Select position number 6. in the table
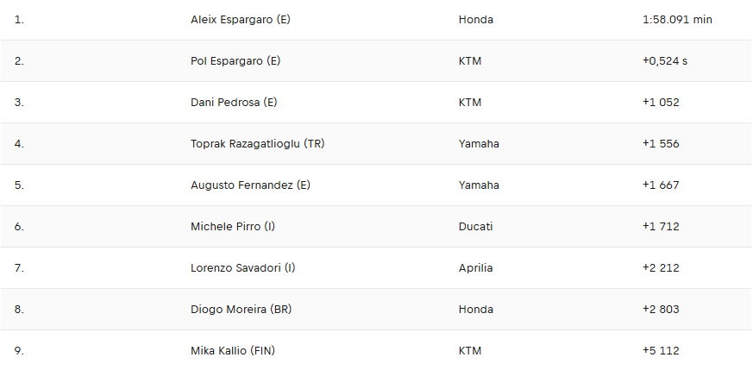This screenshot has width=753, height=370. 19,227
